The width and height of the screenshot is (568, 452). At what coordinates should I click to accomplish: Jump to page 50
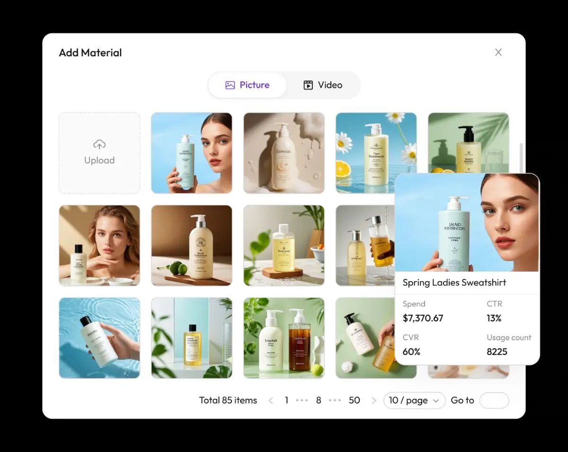pos(354,400)
